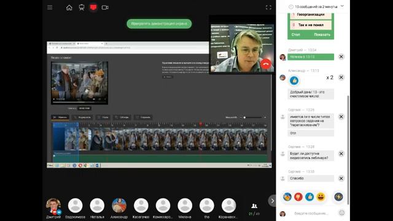Delete Александр's 13:13 message
The height and width of the screenshot is (221, 393).
[x=341, y=77]
